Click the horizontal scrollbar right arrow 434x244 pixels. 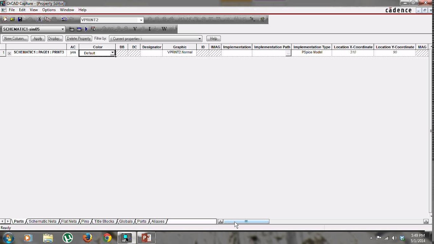(x=426, y=222)
